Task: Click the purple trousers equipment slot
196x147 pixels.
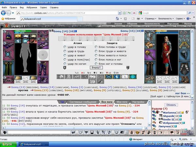Action: (x=43, y=68)
